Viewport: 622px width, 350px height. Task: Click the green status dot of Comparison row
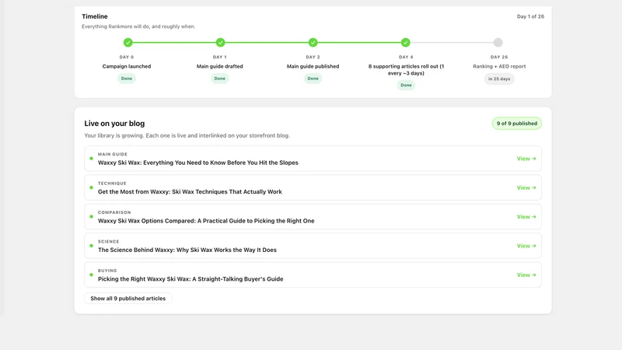point(91,217)
